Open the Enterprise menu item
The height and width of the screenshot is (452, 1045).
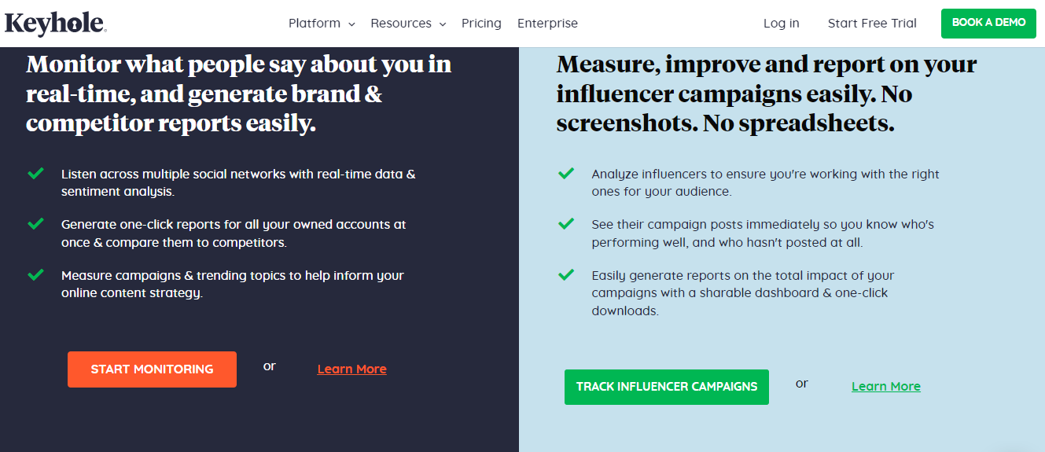(547, 24)
